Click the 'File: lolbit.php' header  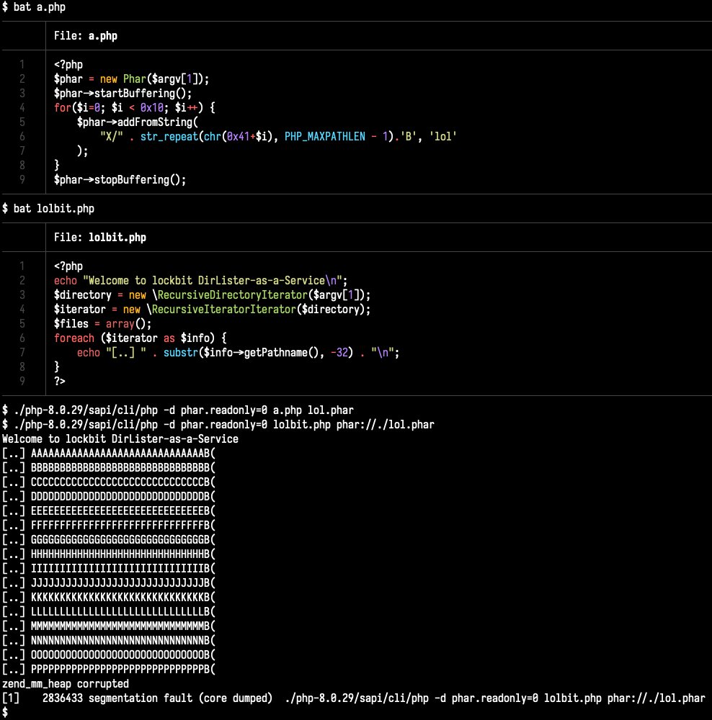click(x=99, y=238)
